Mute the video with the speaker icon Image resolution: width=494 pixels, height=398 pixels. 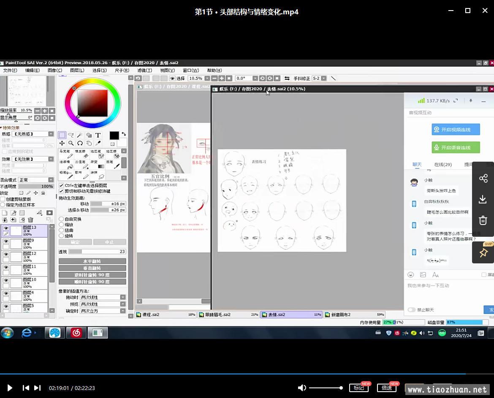pyautogui.click(x=302, y=388)
